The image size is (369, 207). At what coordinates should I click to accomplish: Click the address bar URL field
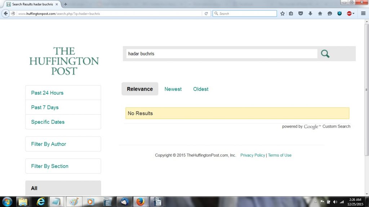[110, 14]
